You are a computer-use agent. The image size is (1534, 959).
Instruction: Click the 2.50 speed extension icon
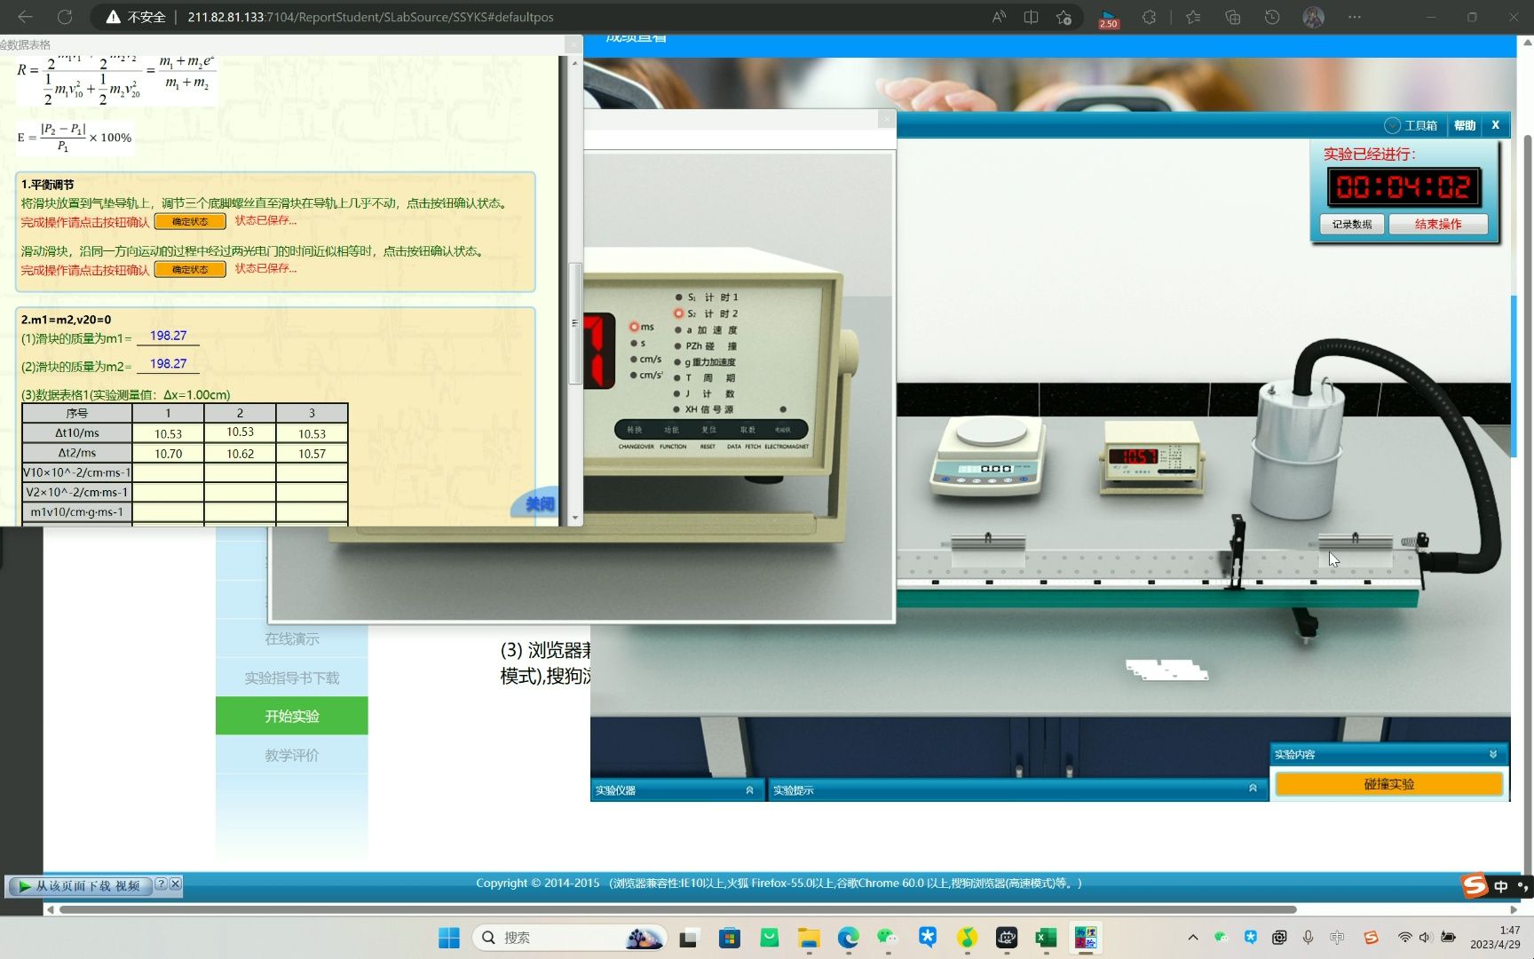tap(1108, 18)
